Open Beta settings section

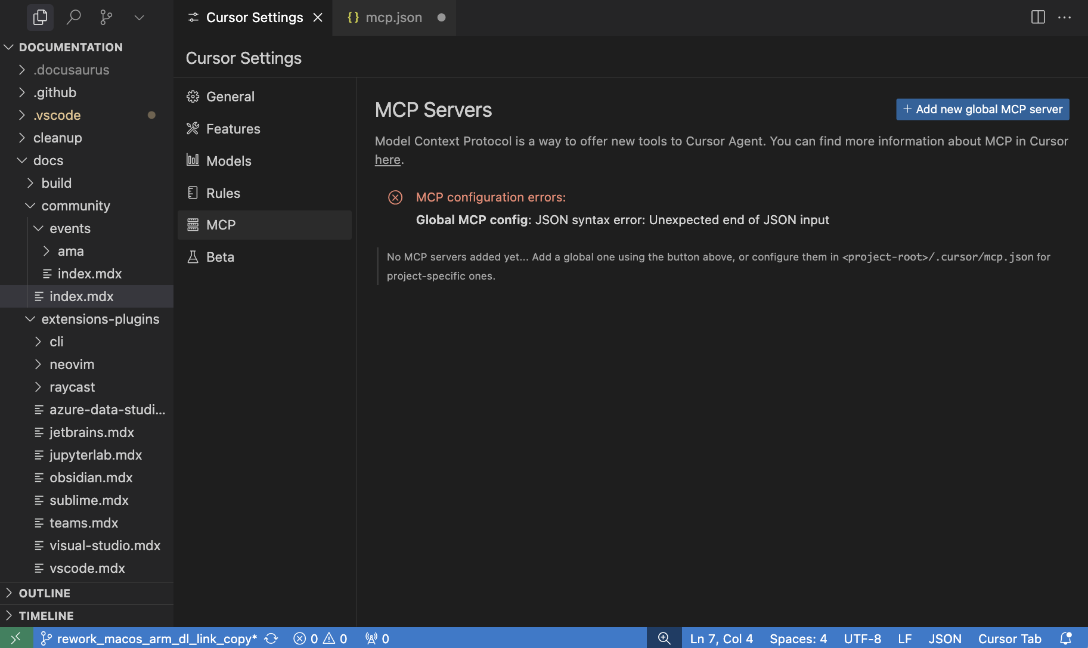coord(265,257)
